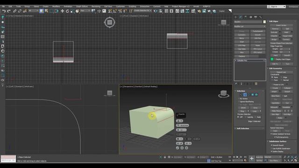Toggle Smooth Result checkbox

(x=271, y=145)
